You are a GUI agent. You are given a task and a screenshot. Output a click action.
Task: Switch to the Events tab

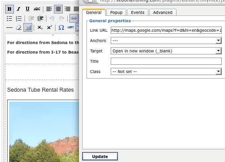click(x=138, y=12)
